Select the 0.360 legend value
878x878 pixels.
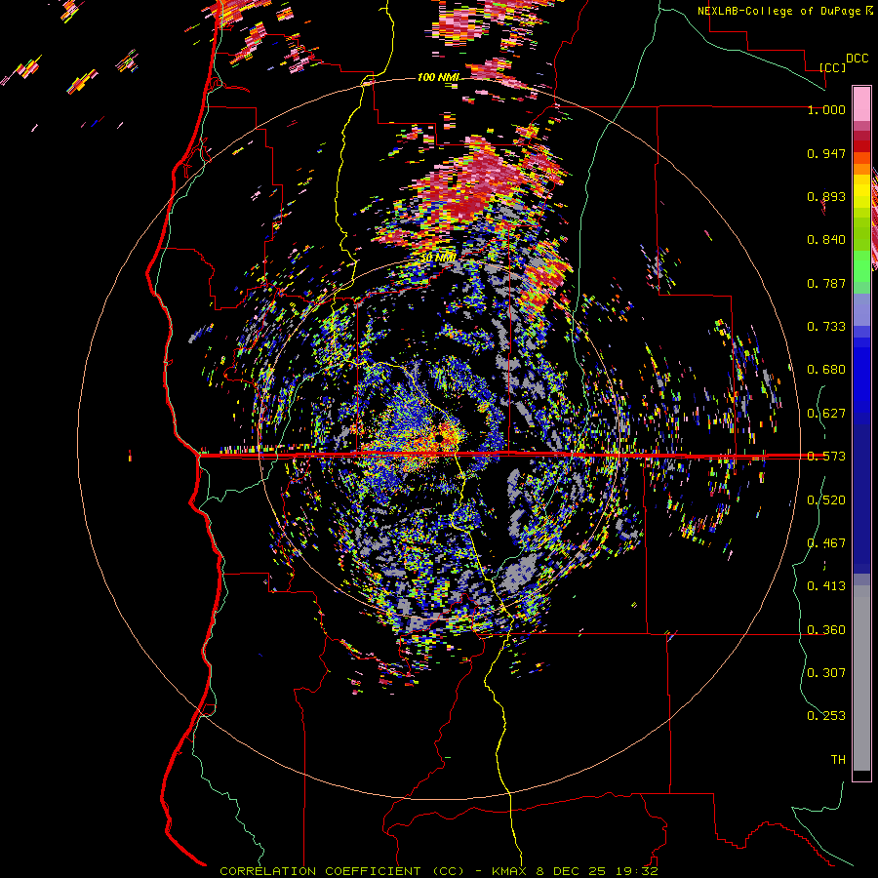826,630
